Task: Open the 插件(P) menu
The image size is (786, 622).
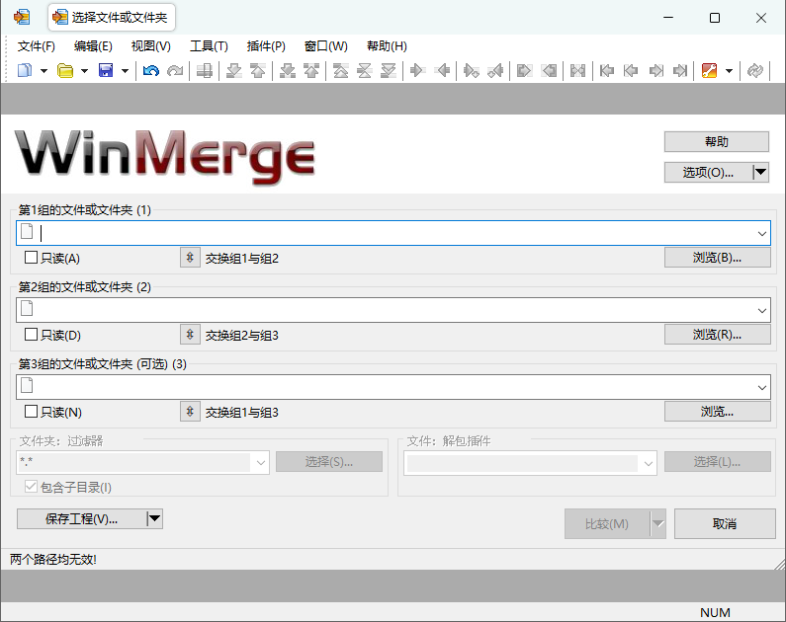Action: tap(266, 46)
